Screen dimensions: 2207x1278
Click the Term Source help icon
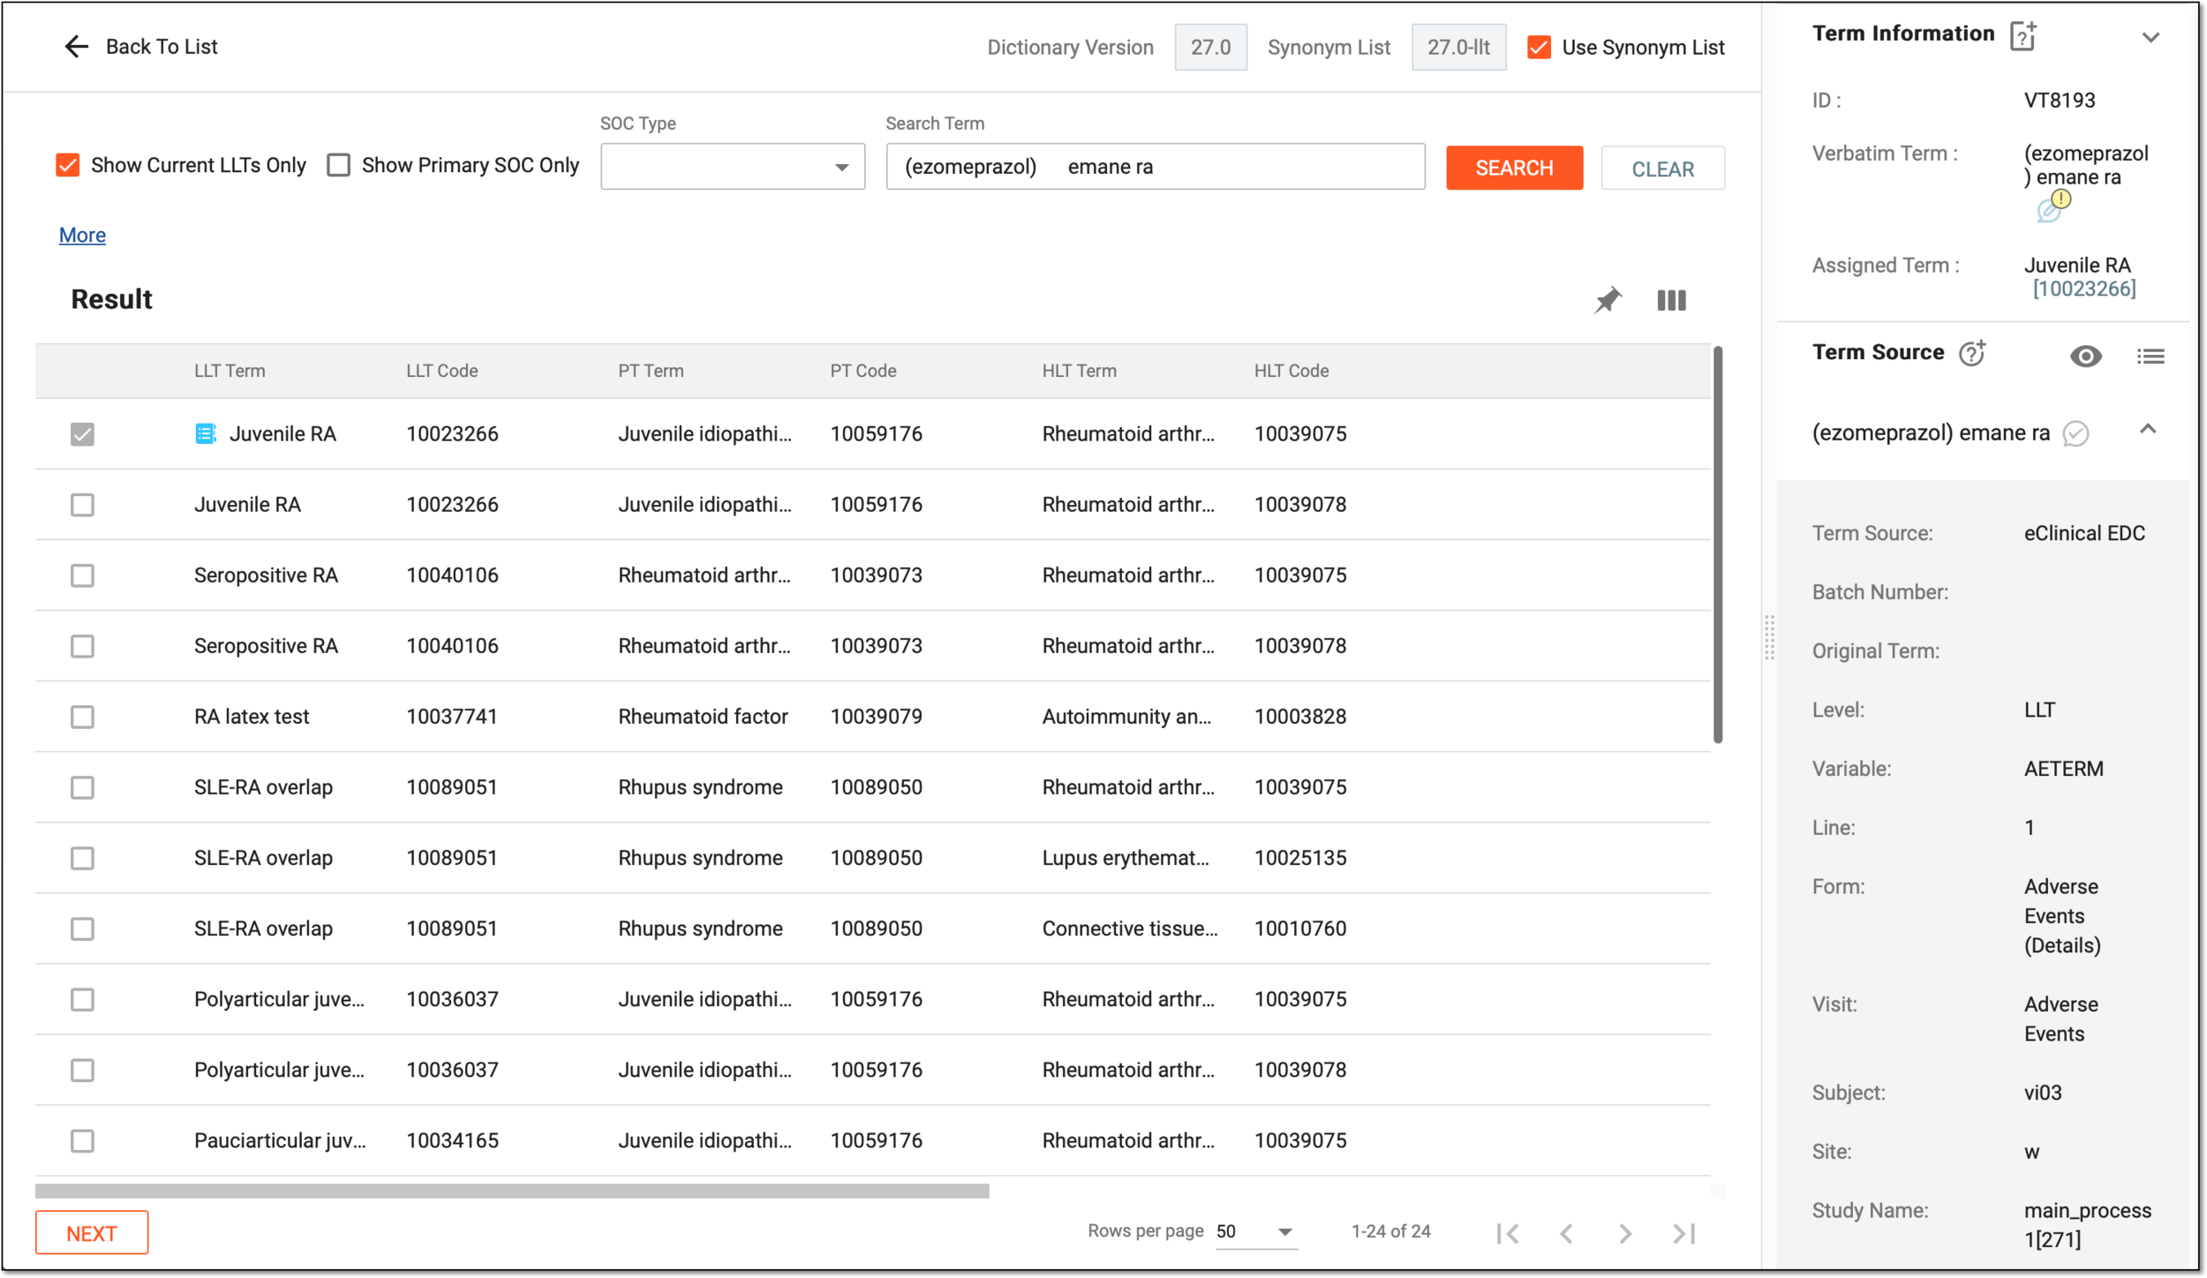click(1972, 353)
